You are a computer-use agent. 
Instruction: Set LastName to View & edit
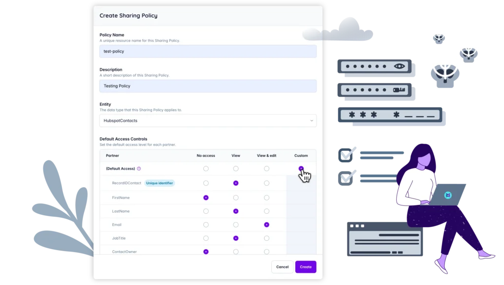tap(266, 211)
